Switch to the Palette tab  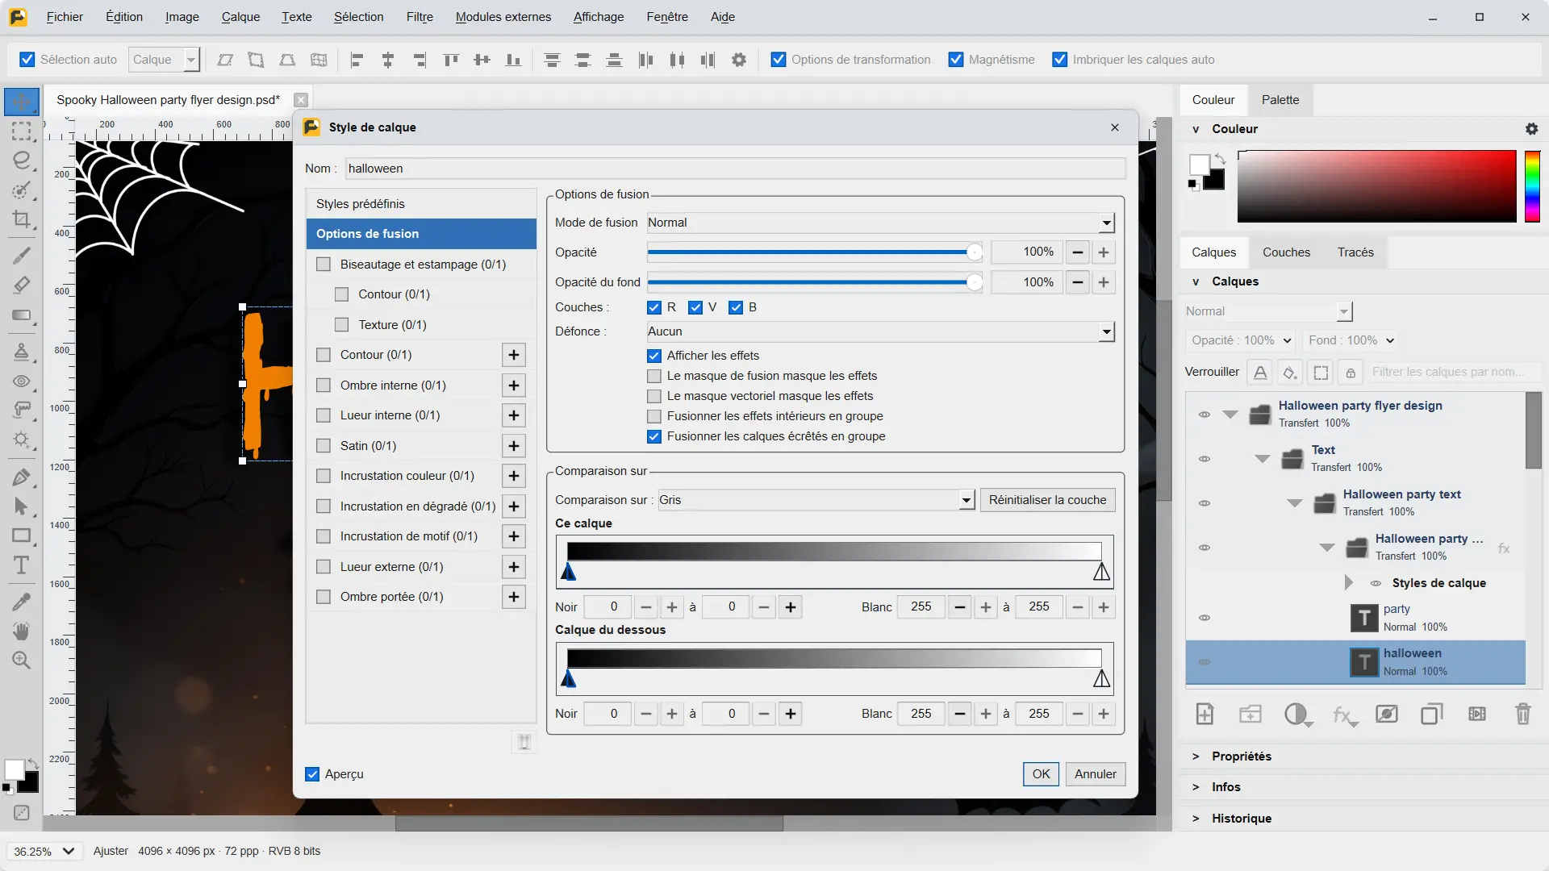click(1280, 100)
